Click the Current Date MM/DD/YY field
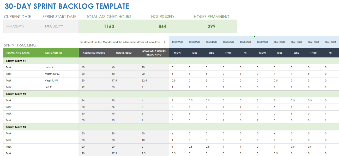Image resolution: width=339 pixels, height=156 pixels. click(22, 26)
